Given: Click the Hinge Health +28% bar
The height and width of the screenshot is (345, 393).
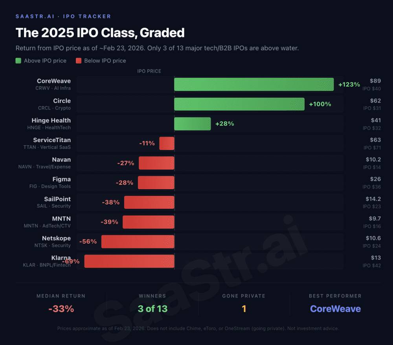Looking at the screenshot, I should pyautogui.click(x=193, y=124).
